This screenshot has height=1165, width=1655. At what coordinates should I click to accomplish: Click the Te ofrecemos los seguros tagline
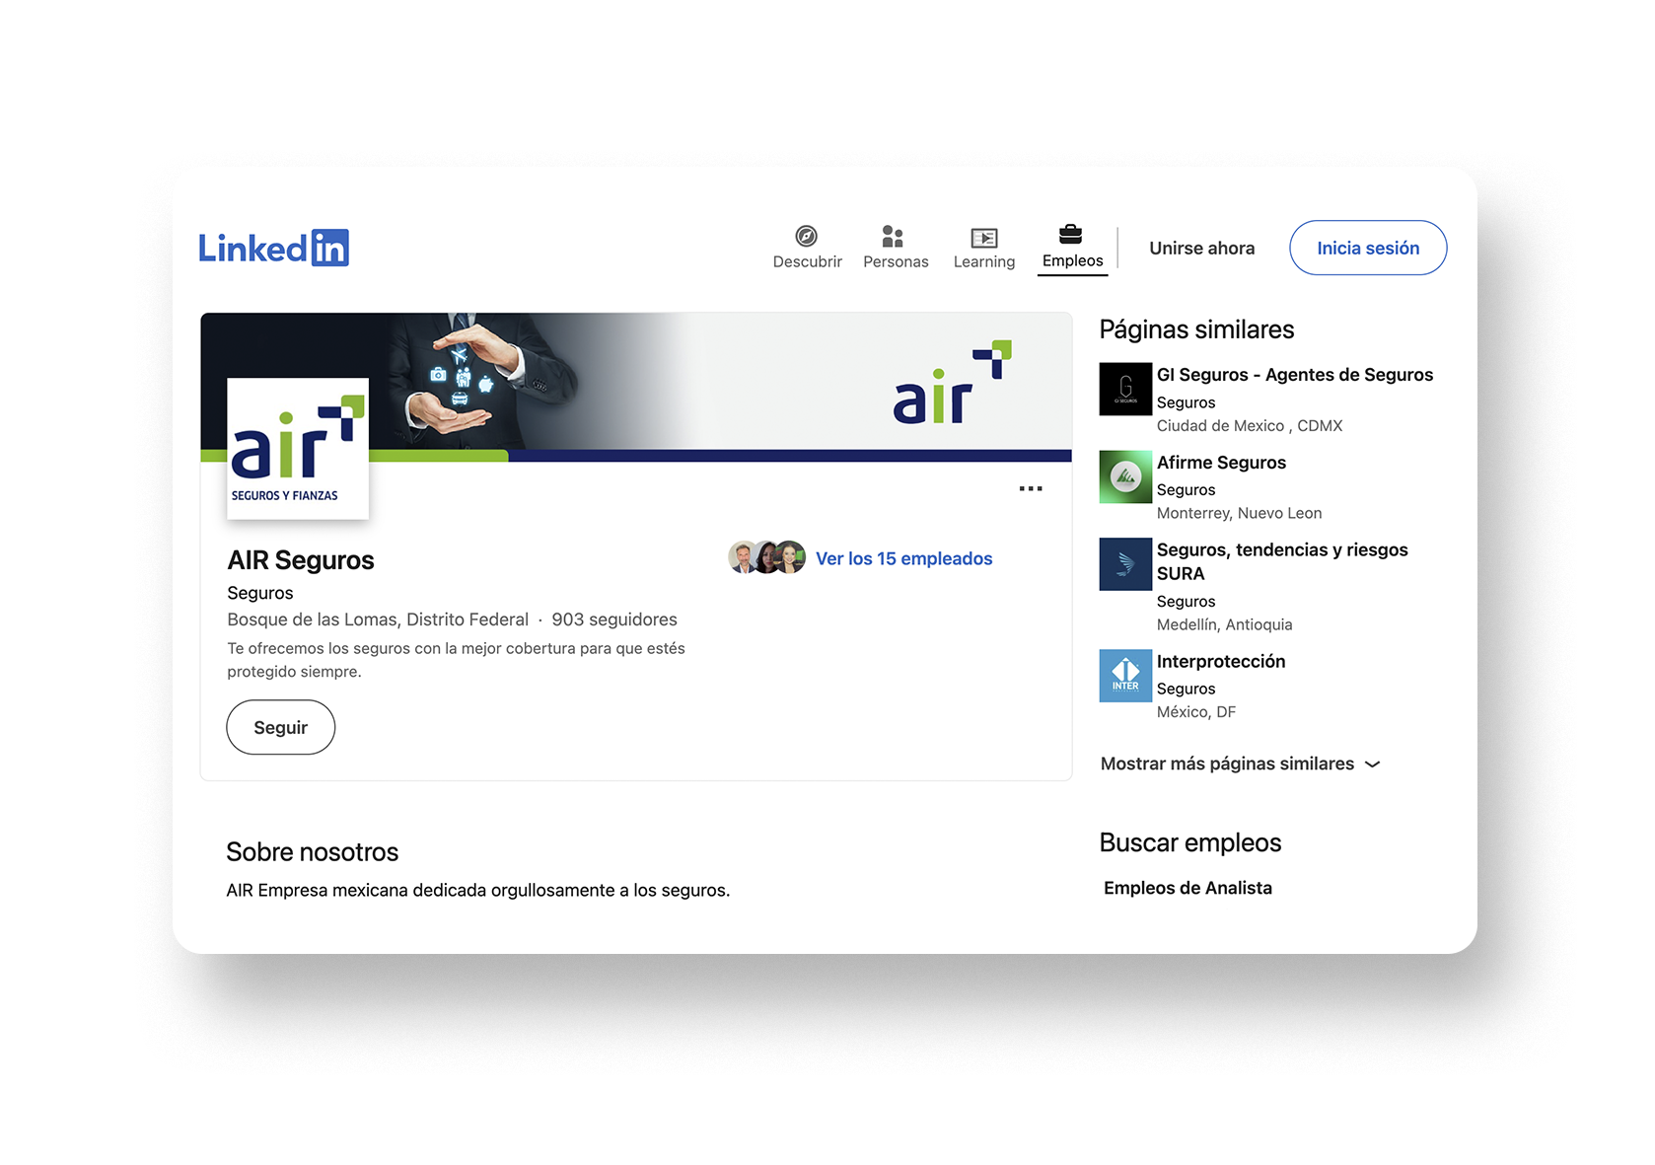click(456, 660)
